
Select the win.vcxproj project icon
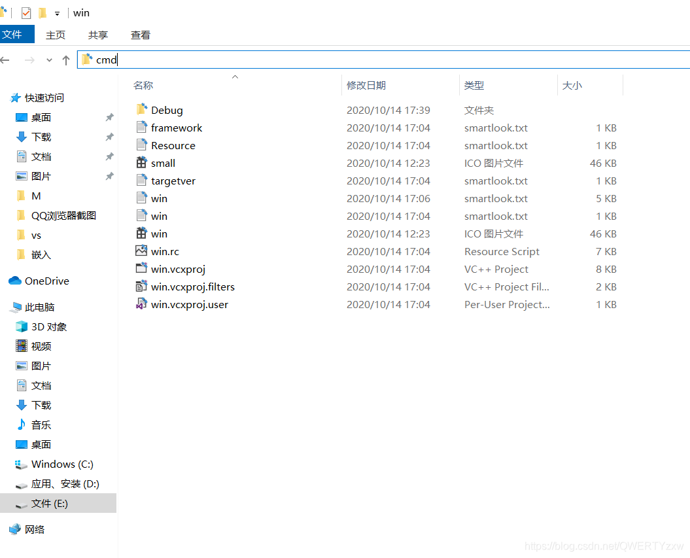click(x=141, y=268)
